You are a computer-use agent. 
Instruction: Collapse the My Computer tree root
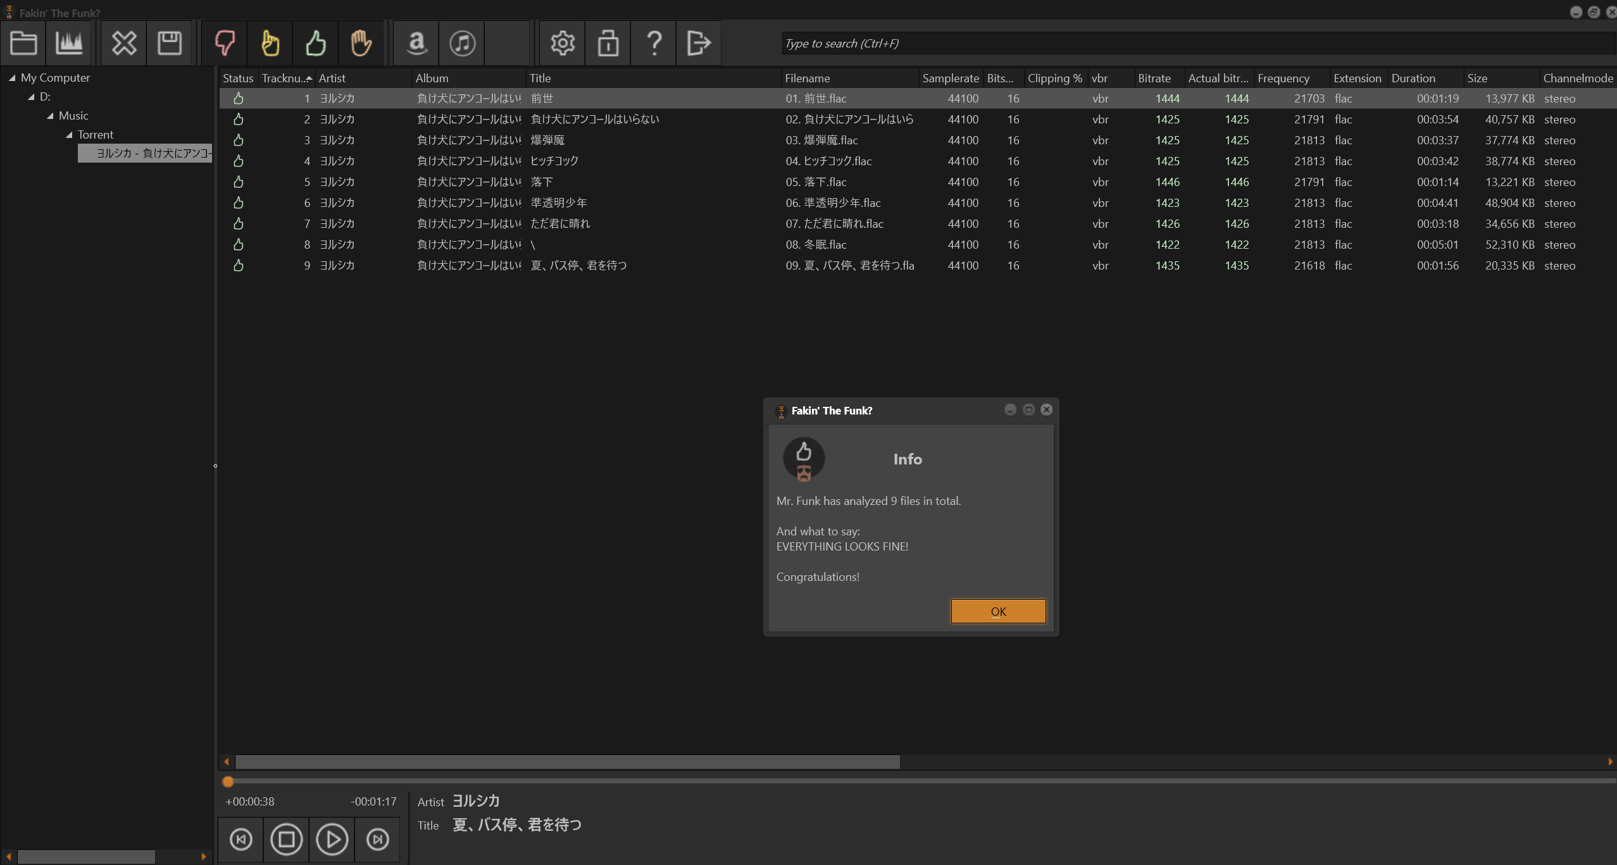click(x=12, y=78)
